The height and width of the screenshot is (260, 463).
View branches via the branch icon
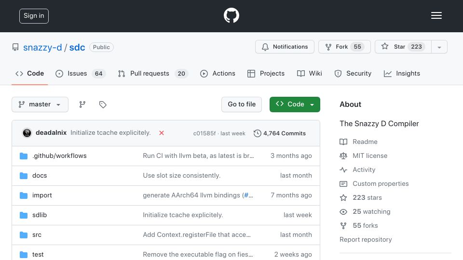[82, 104]
